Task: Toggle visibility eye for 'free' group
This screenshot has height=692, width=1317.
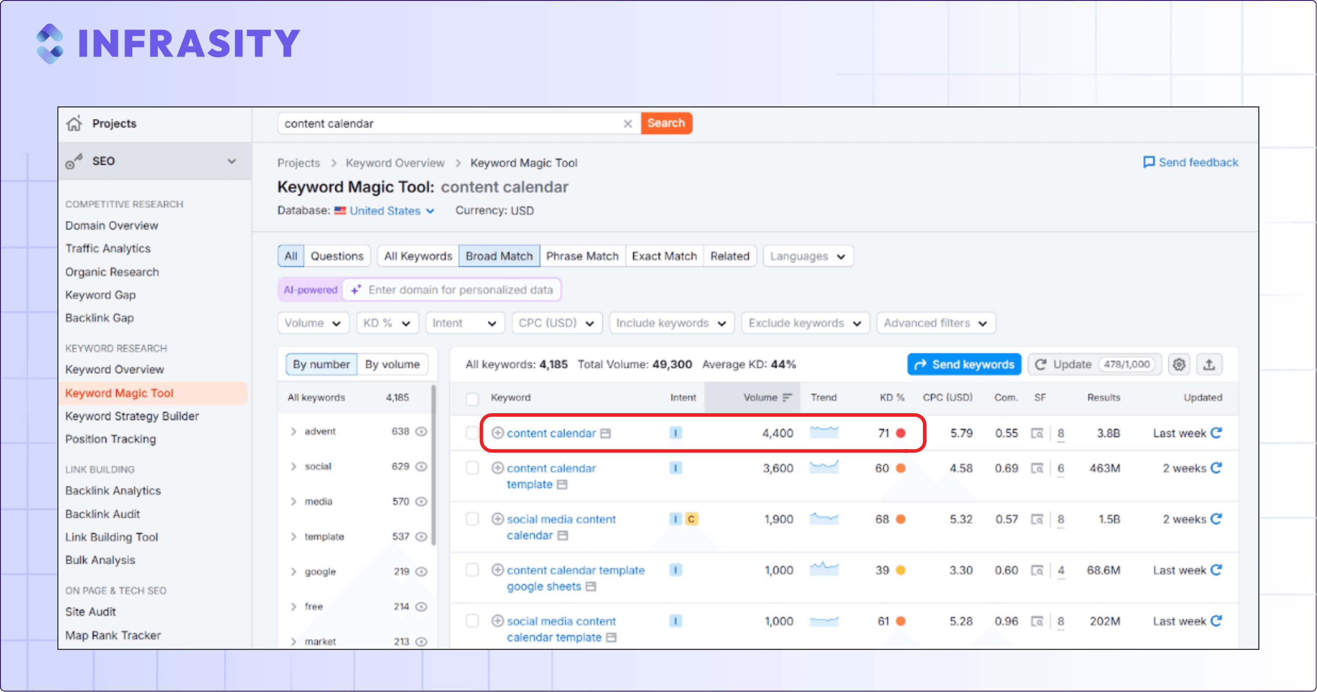Action: coord(421,607)
